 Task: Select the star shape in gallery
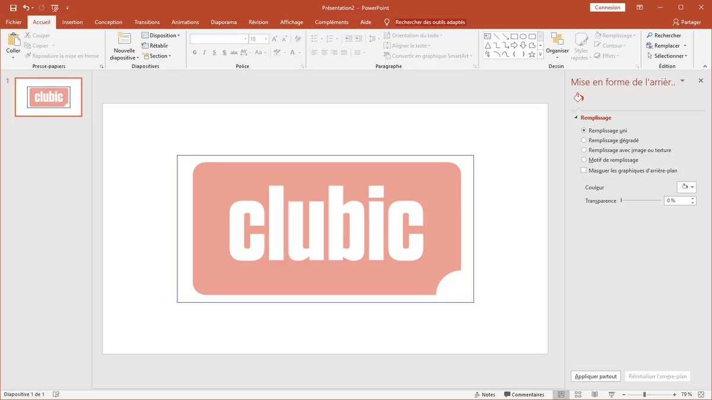[532, 54]
